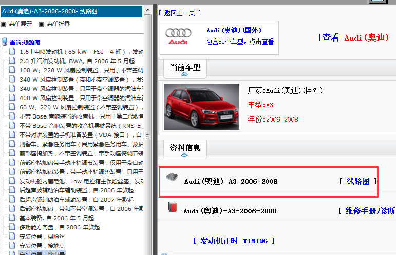Click gray chip icon beside 线路图 row

pos(172,178)
